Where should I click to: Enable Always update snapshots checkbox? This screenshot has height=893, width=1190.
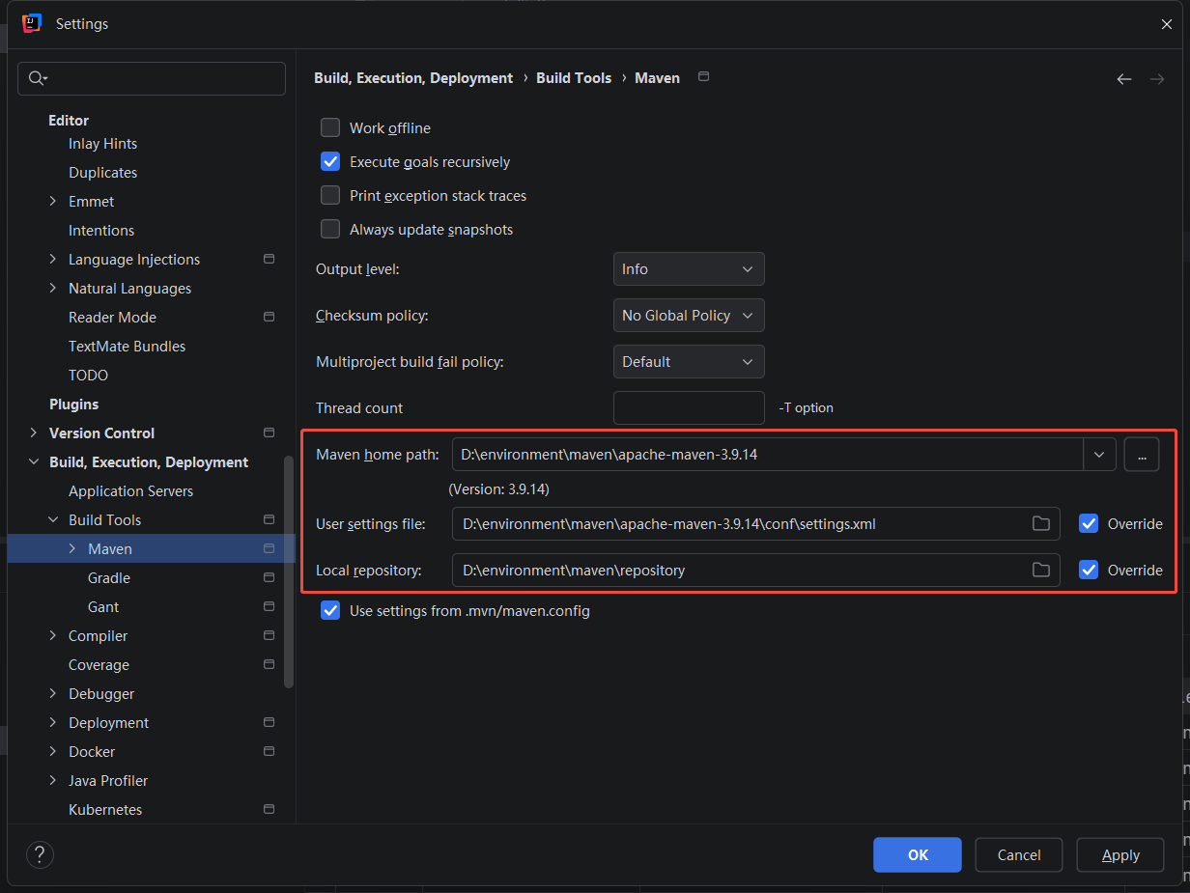(330, 229)
